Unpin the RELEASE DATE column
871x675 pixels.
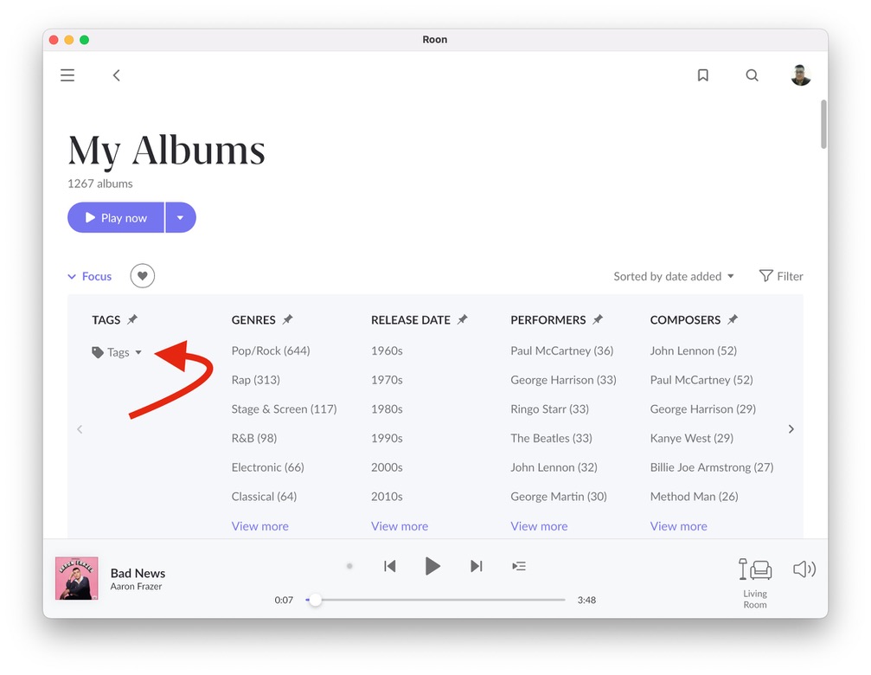[462, 319]
